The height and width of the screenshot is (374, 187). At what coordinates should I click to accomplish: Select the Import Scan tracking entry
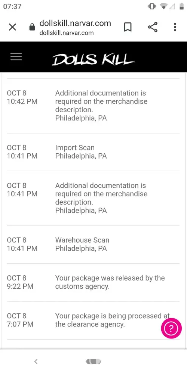(x=93, y=152)
